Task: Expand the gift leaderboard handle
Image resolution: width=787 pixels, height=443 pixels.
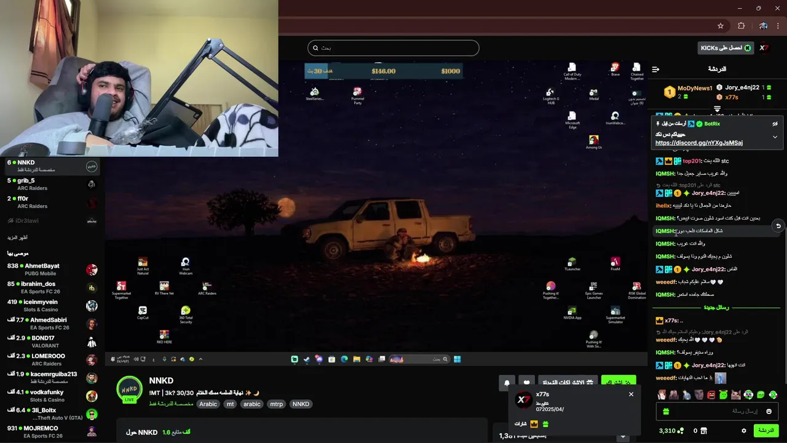Action: (x=717, y=109)
